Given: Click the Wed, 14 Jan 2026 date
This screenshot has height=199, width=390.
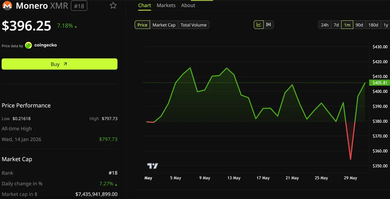Looking at the screenshot, I should pyautogui.click(x=21, y=139).
